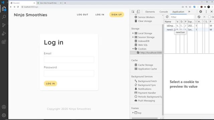Open Application Cache entry
This screenshot has height=120, width=214.
(x=147, y=69)
